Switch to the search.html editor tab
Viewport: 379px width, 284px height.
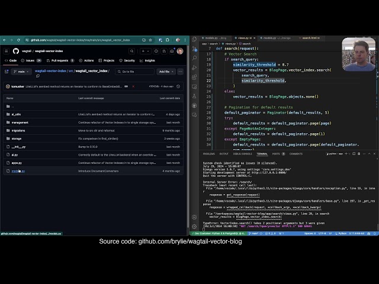(309, 38)
